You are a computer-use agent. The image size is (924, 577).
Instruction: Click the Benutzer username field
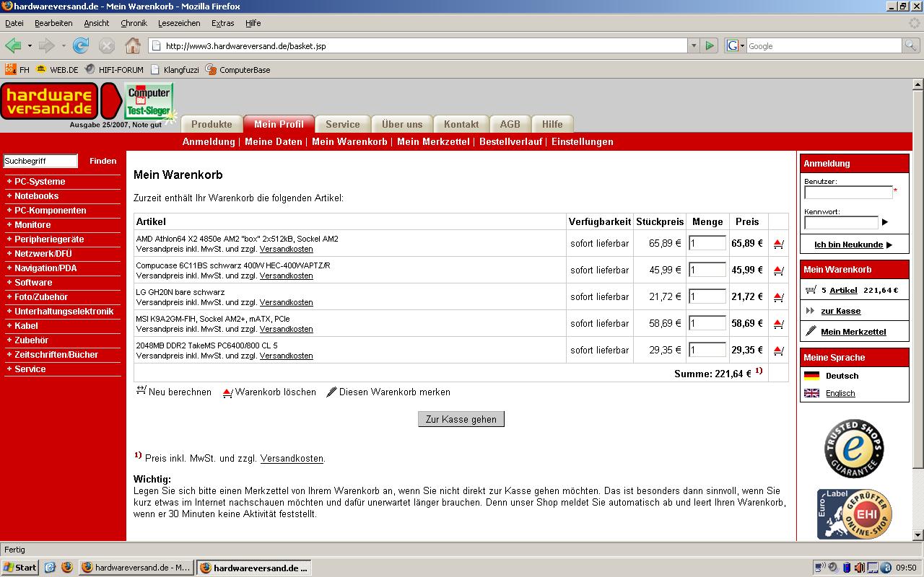click(848, 193)
